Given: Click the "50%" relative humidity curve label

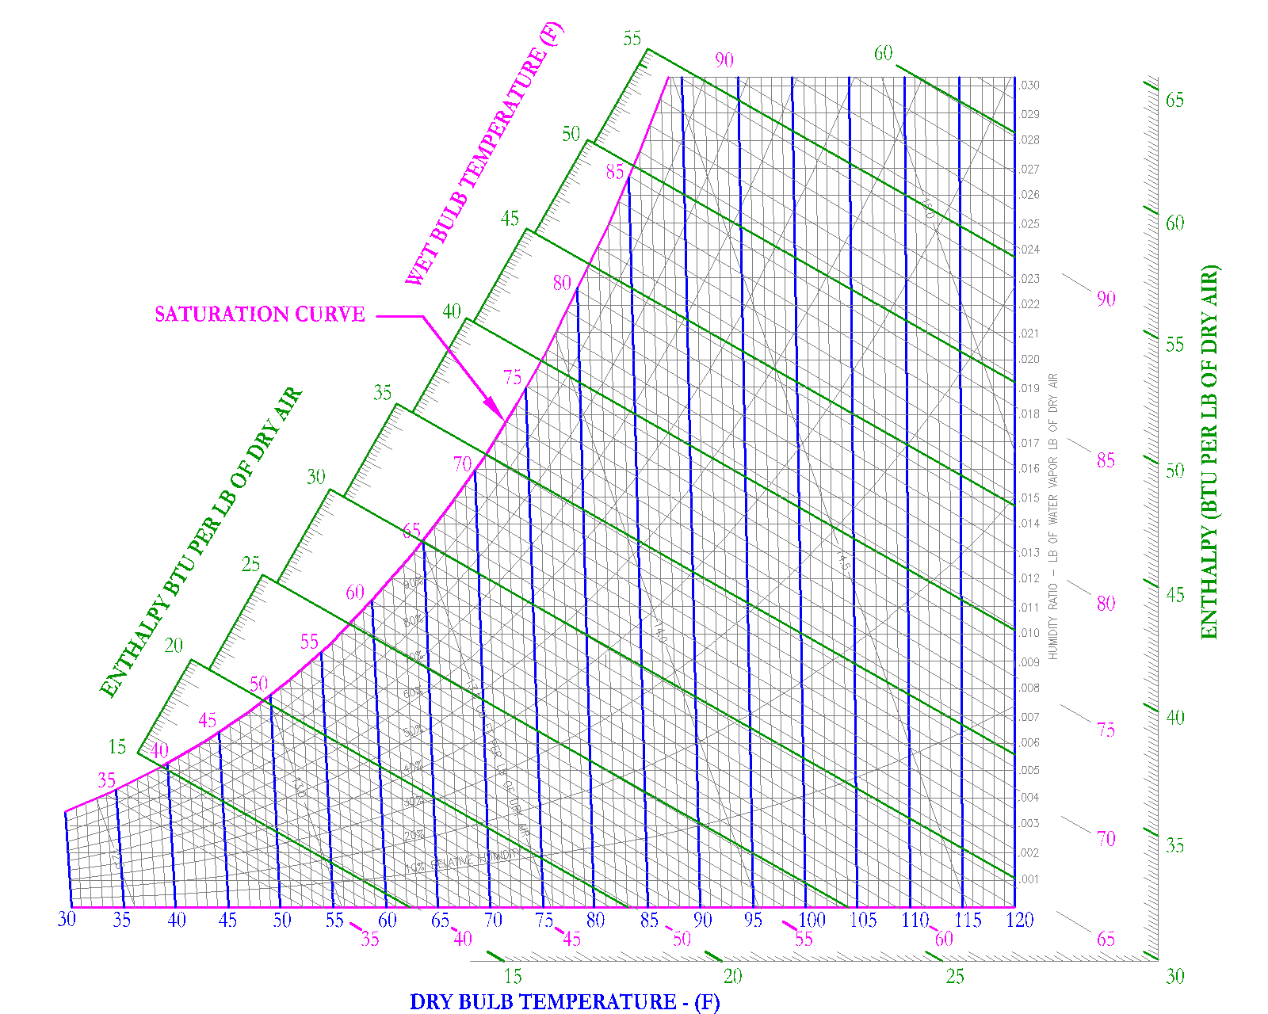Looking at the screenshot, I should [x=413, y=730].
